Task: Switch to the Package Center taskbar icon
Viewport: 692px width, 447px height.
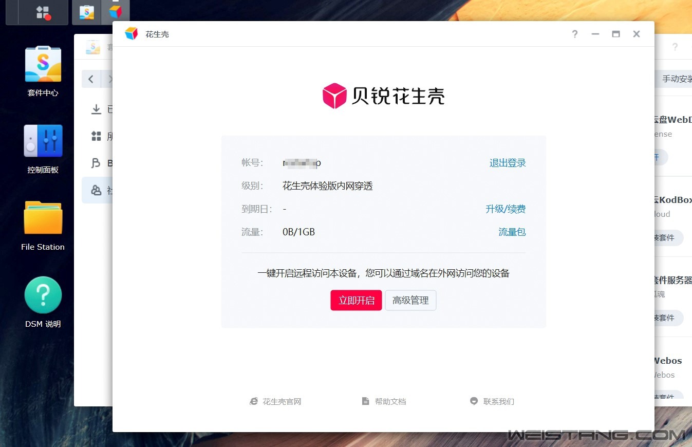Action: click(87, 12)
